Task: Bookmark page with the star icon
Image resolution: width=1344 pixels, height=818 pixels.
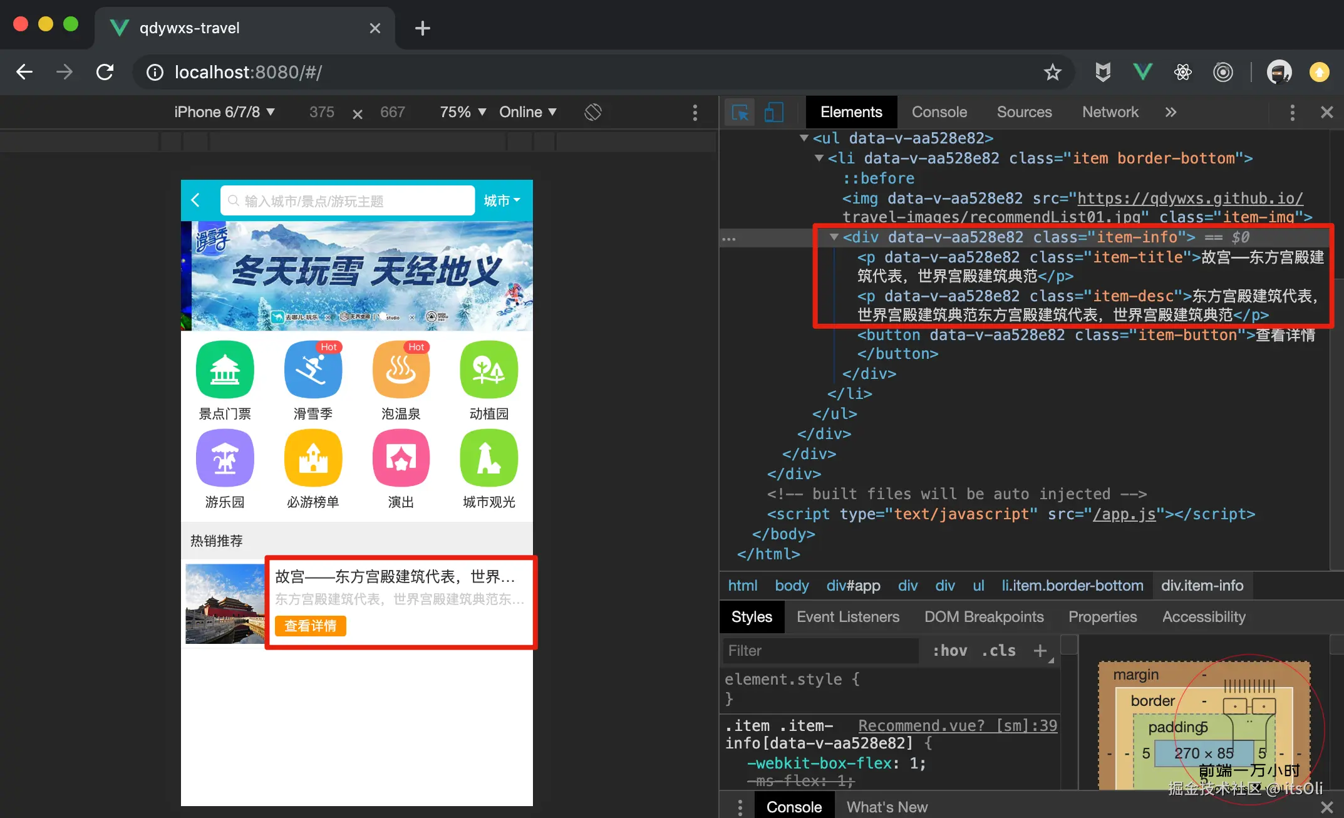Action: (x=1052, y=73)
